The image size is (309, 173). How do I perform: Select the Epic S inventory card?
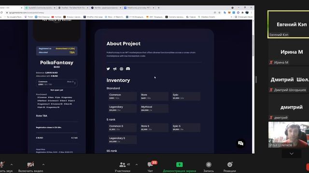(186, 128)
